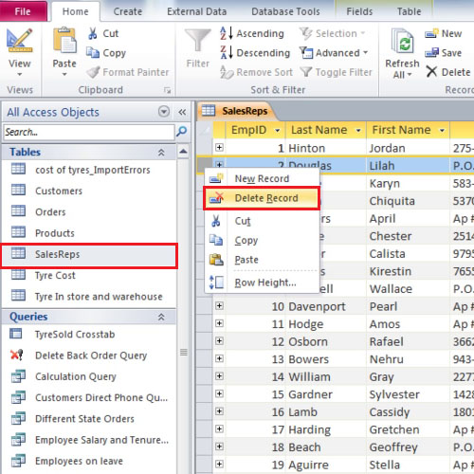Screen dimensions: 474x474
Task: Switch to the Table tab
Action: point(409,11)
